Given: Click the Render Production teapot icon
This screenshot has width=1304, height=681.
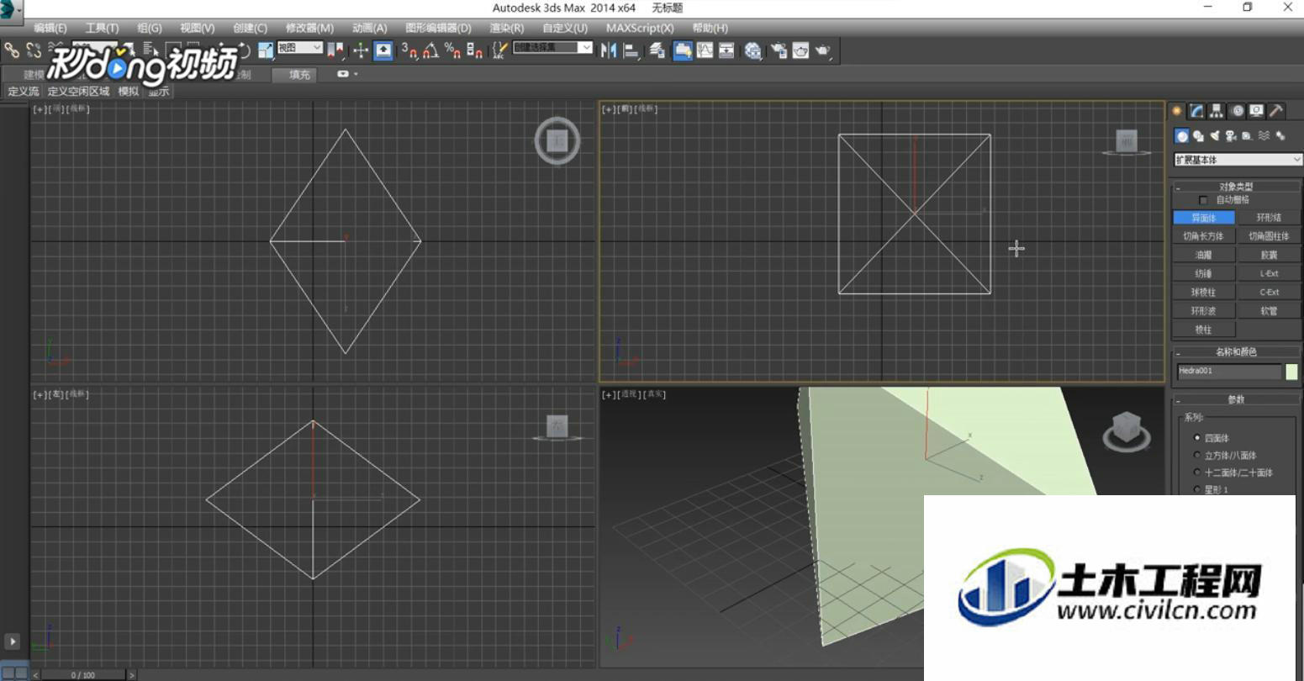Looking at the screenshot, I should click(822, 50).
